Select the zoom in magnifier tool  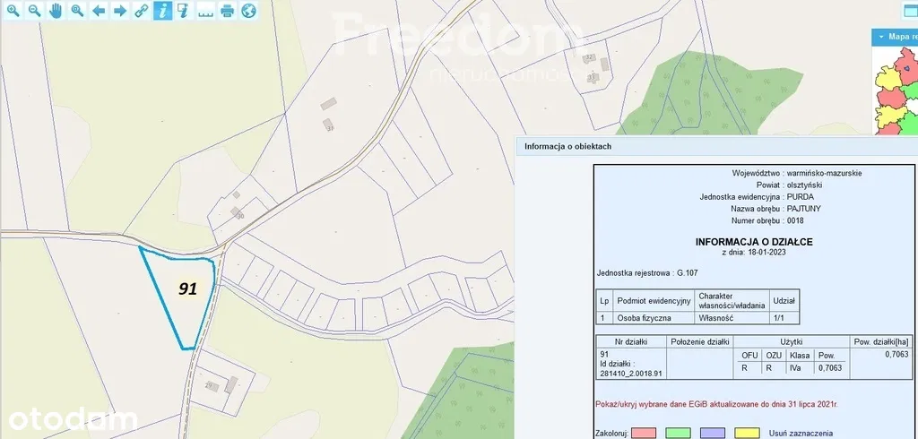(x=13, y=11)
